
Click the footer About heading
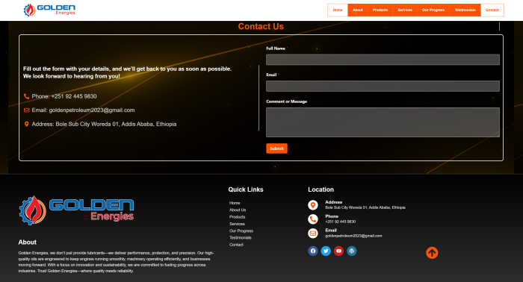28,242
